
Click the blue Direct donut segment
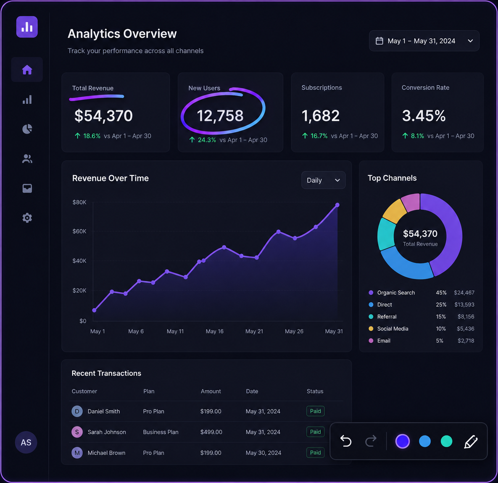[x=406, y=266]
